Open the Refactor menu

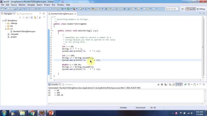point(22,5)
